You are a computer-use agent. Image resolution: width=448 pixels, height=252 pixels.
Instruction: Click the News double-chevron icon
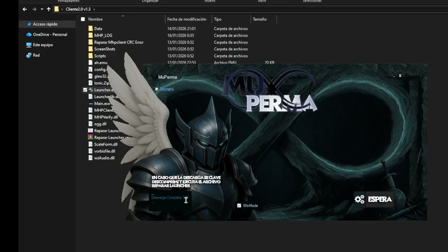click(156, 89)
